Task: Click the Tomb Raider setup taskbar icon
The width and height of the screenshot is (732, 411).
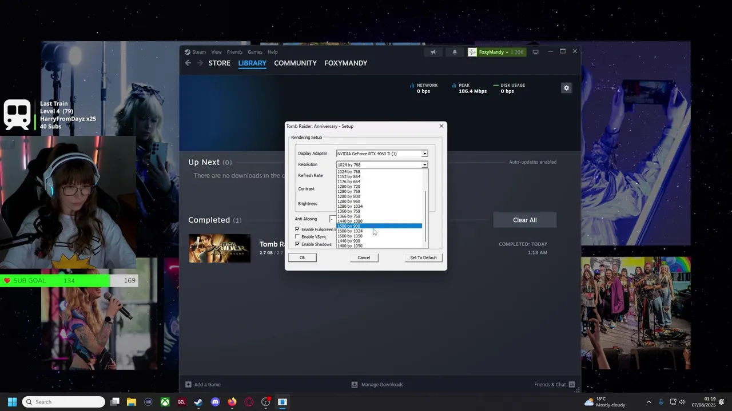Action: pyautogui.click(x=282, y=402)
